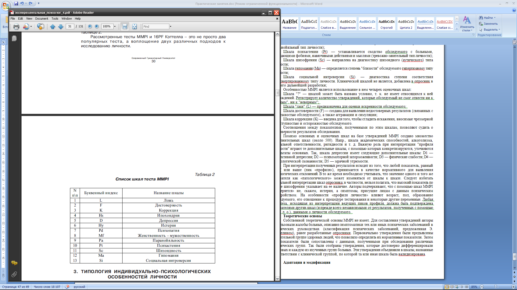Switch to Outline view in Word
Image resolution: width=517 pixels, height=290 pixels.
(x=462, y=287)
